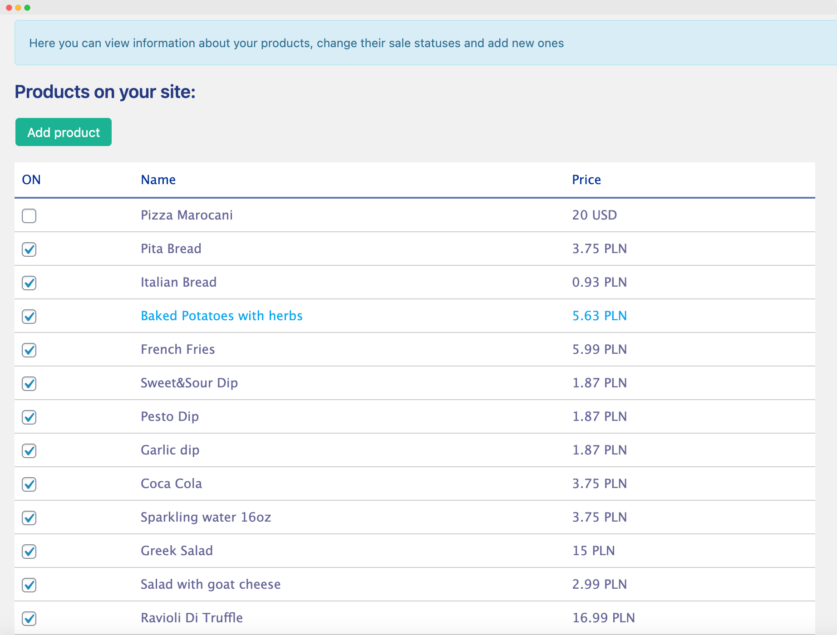Deselect the Pesto Dip checkbox
The image size is (837, 635).
click(x=29, y=417)
